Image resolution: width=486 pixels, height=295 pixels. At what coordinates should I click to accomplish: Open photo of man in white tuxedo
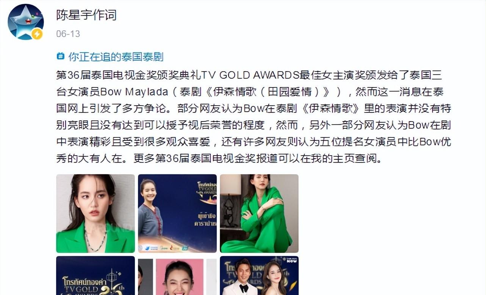(x=259, y=275)
